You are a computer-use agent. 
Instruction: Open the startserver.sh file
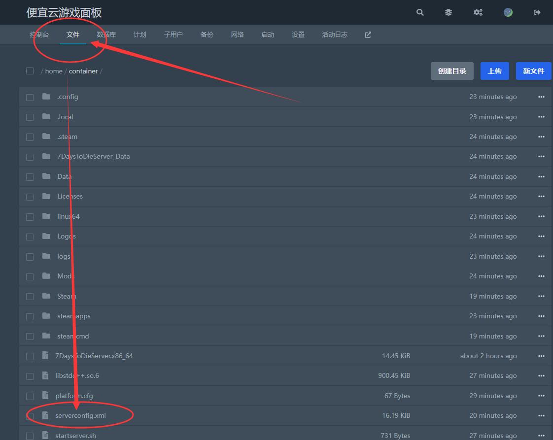pos(75,436)
